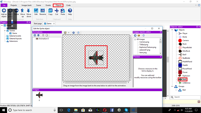Click the Add an object ribbon button

(4, 13)
